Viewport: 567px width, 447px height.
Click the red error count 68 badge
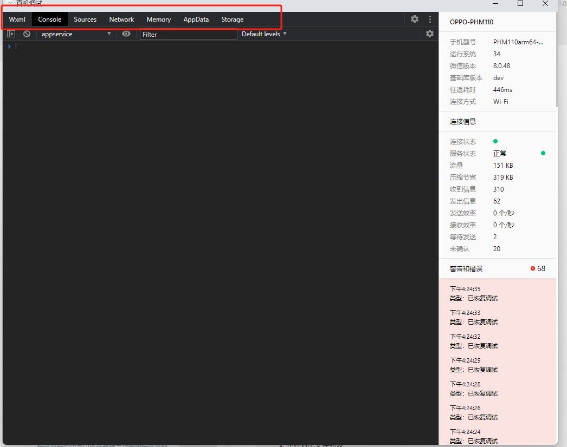538,268
